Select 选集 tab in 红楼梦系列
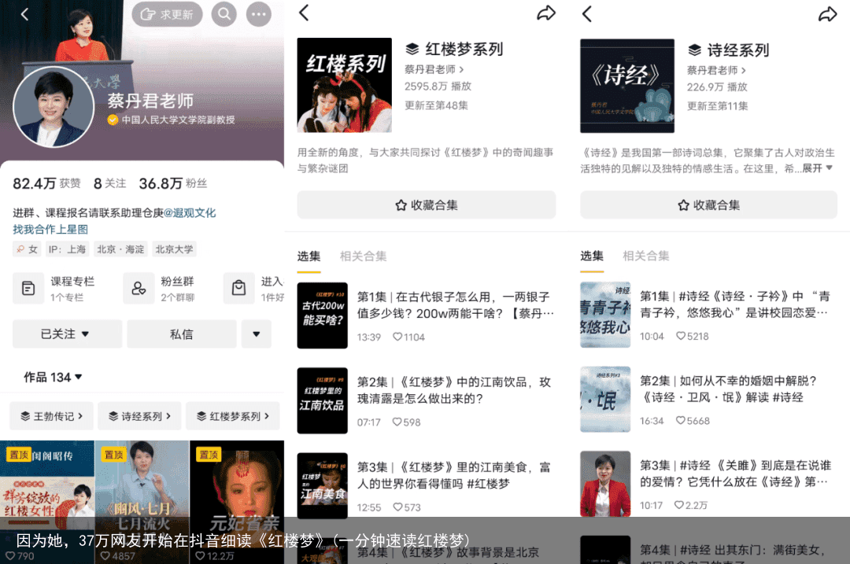 309,256
